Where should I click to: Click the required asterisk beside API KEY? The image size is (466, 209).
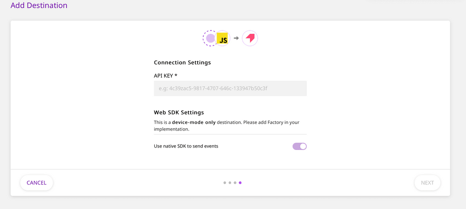(x=176, y=75)
